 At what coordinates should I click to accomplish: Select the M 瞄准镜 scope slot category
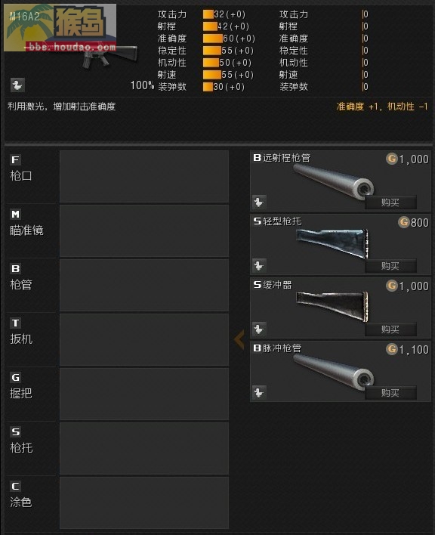30,231
